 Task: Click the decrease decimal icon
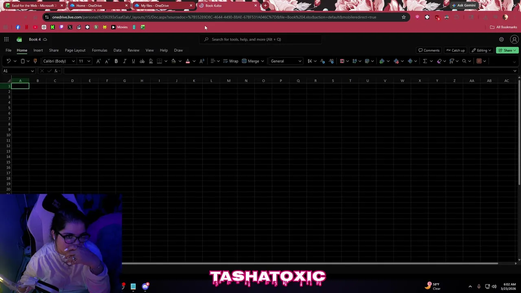pyautogui.click(x=322, y=61)
